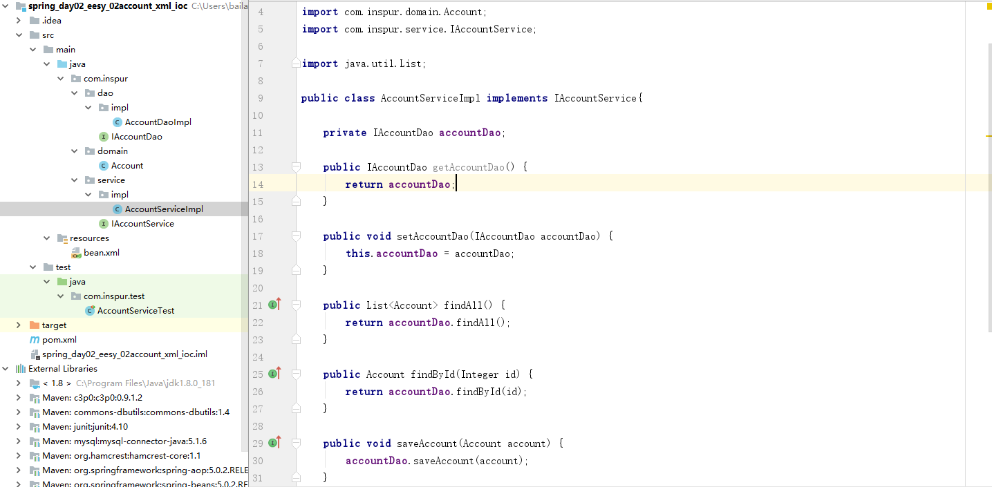Collapse the service package
Image resolution: width=992 pixels, height=487 pixels.
(x=75, y=180)
